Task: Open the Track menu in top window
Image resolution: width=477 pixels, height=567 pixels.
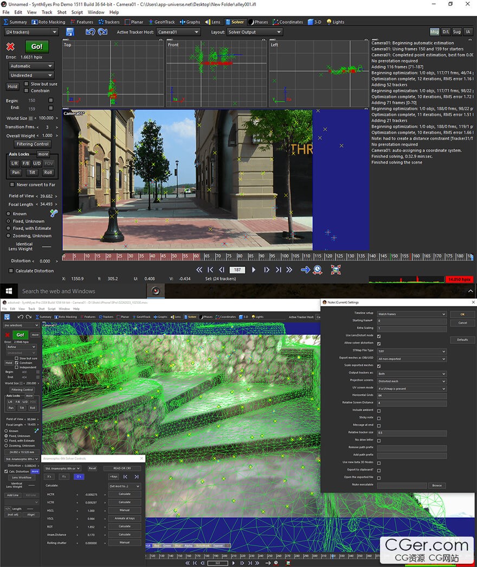Action: [x=47, y=12]
